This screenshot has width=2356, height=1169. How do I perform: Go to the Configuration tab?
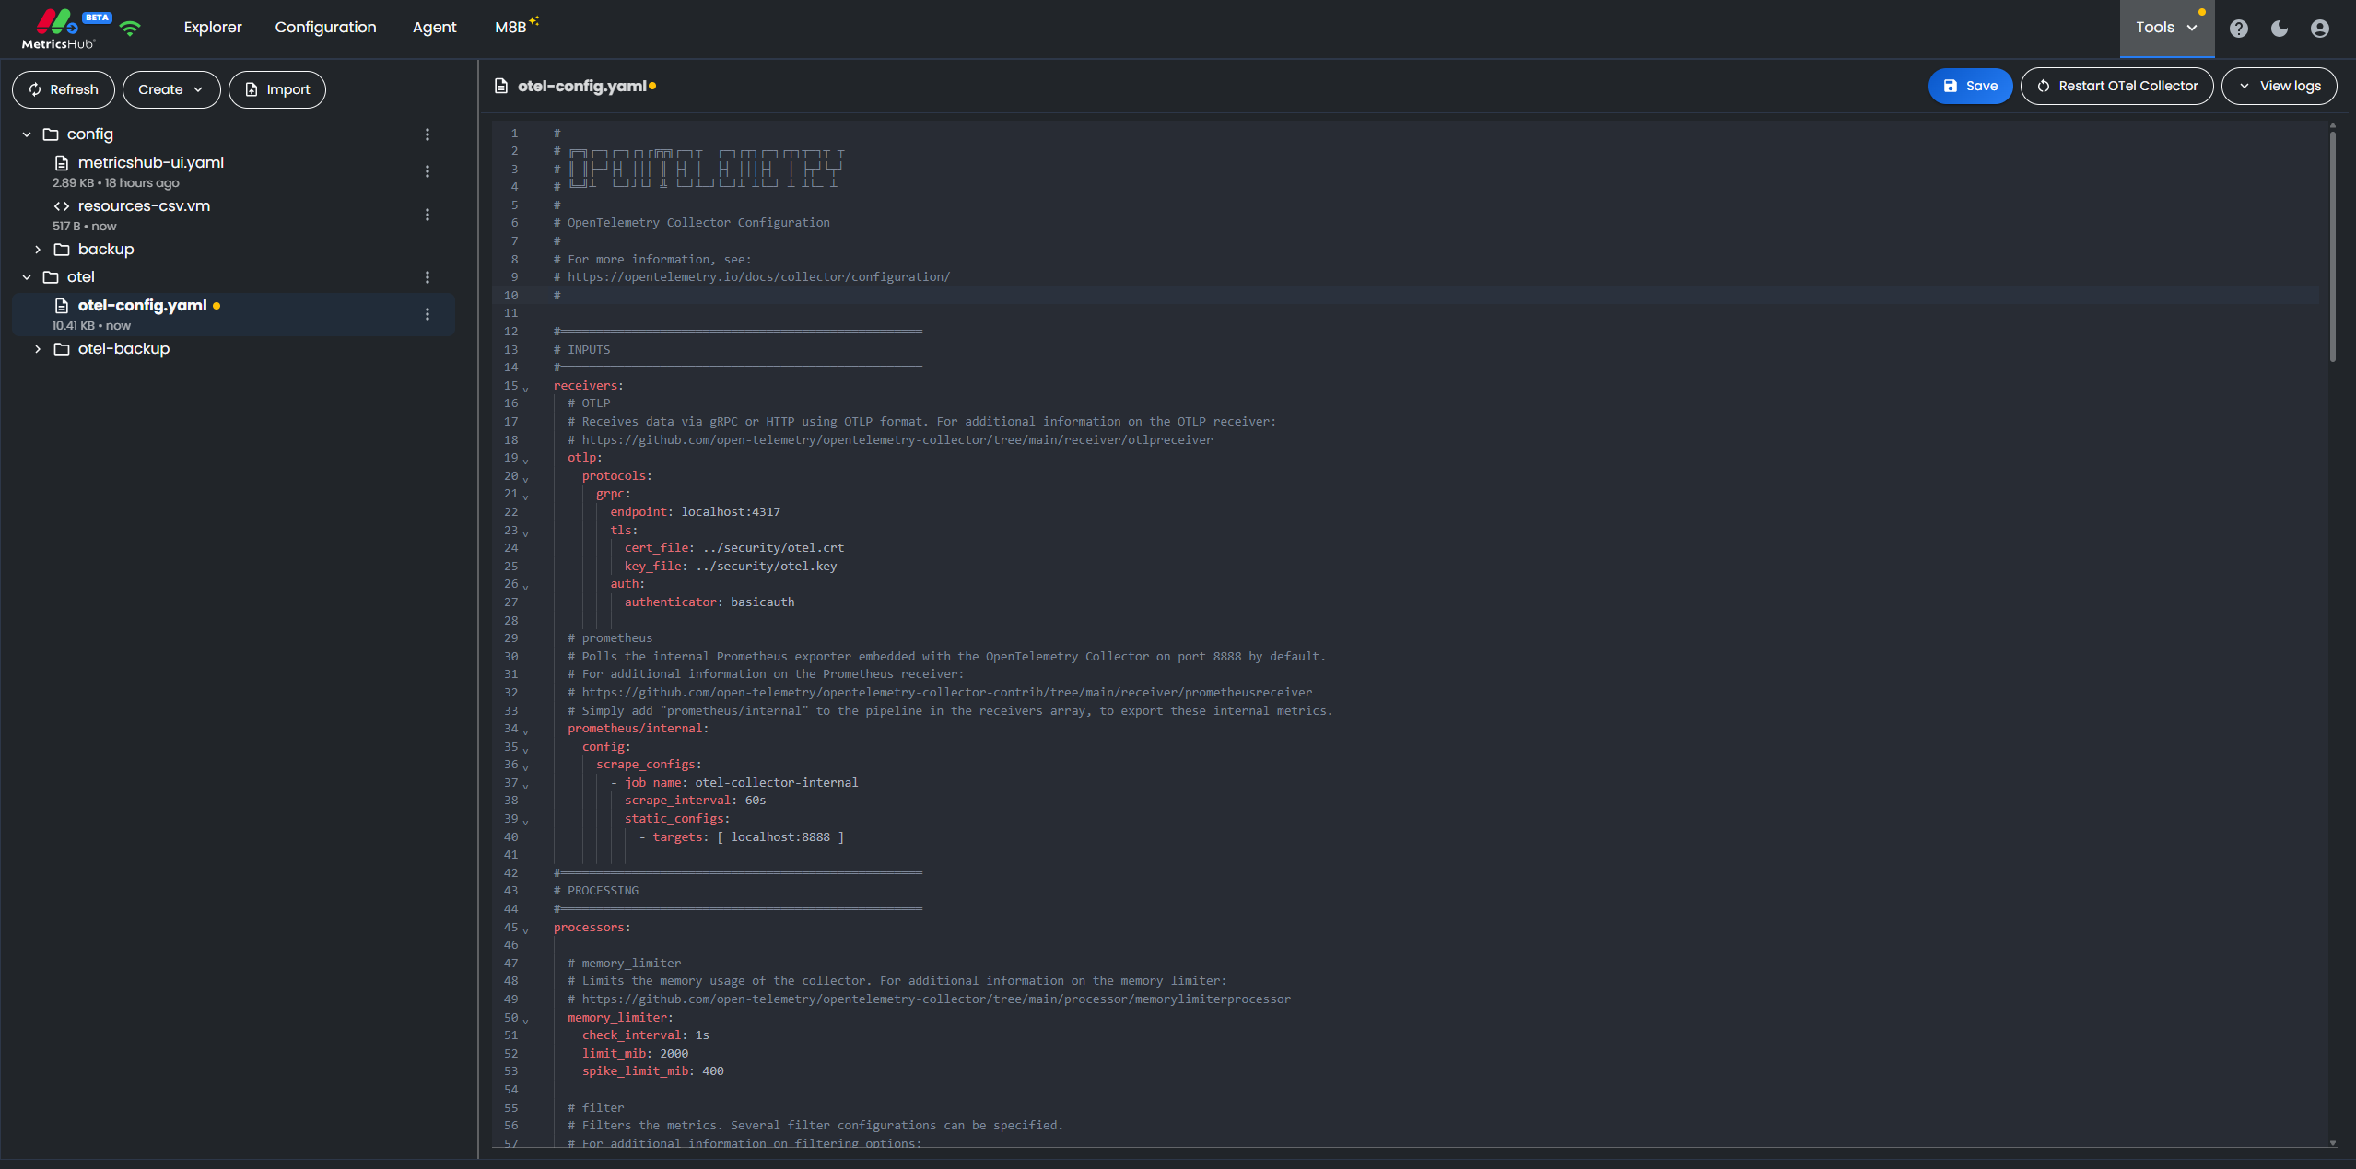(325, 28)
